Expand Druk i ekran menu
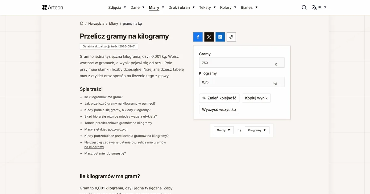This screenshot has width=370, height=194. (182, 7)
